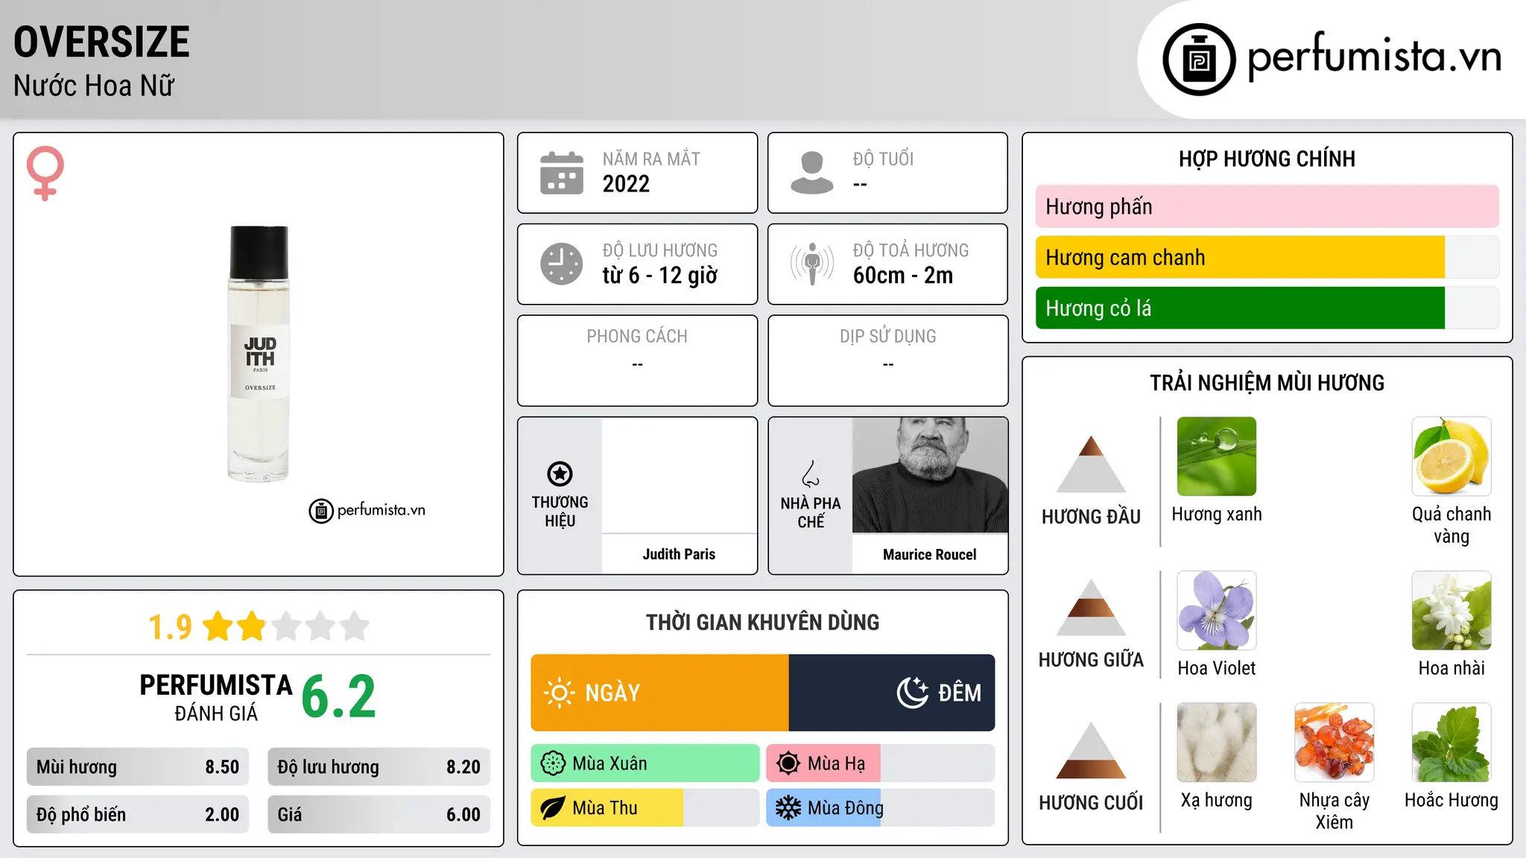Click the launch year value 2022
This screenshot has height=858, width=1526.
pyautogui.click(x=626, y=184)
